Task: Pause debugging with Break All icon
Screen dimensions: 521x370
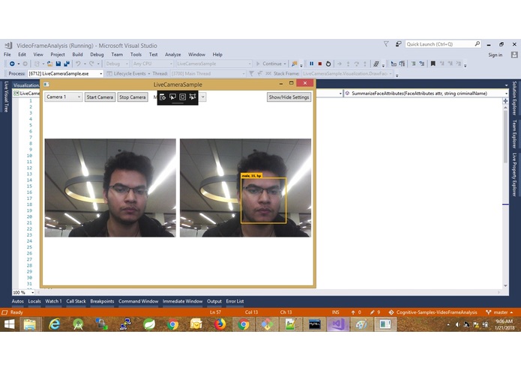Action: (x=311, y=64)
